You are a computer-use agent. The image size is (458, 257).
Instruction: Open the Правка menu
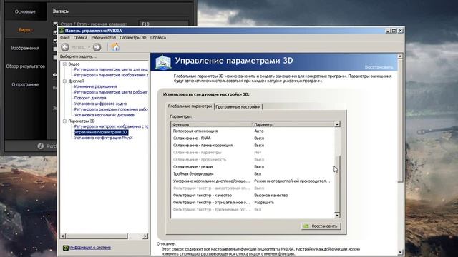(x=80, y=38)
